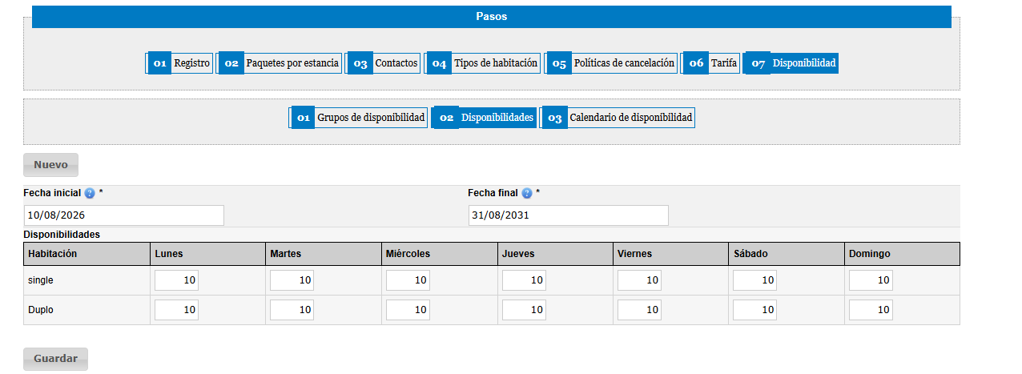Select the Disponibilidades sub-step
The image size is (1022, 374).
click(484, 118)
